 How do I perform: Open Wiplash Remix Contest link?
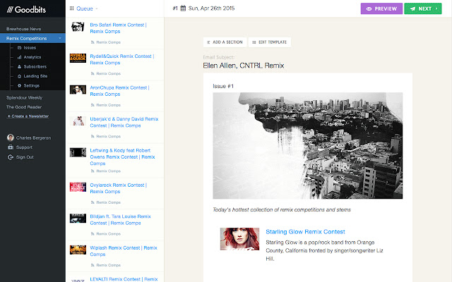pyautogui.click(x=124, y=251)
